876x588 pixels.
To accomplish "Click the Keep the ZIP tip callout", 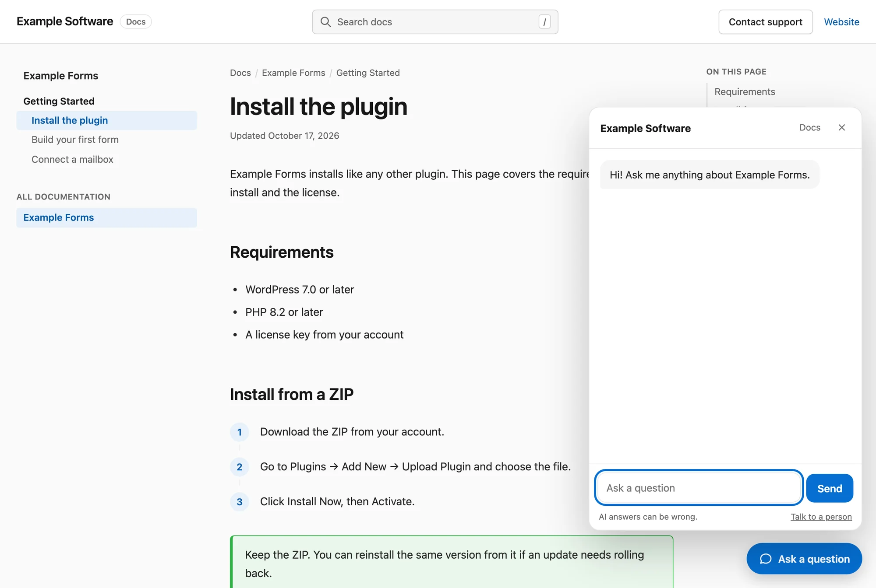I will (452, 562).
